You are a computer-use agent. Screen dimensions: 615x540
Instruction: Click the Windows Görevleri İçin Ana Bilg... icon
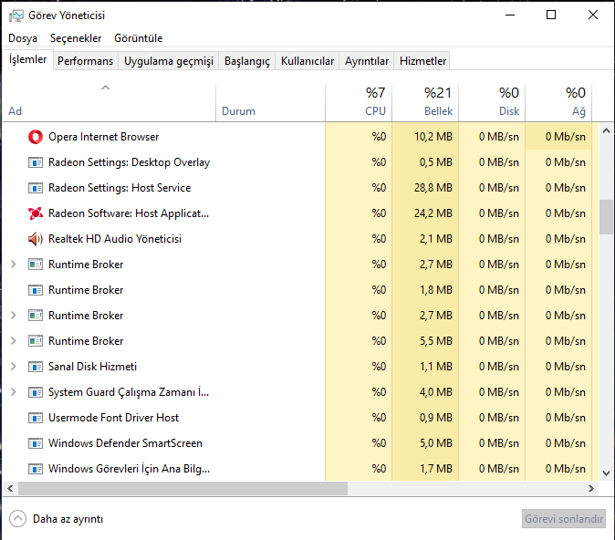[x=36, y=469]
